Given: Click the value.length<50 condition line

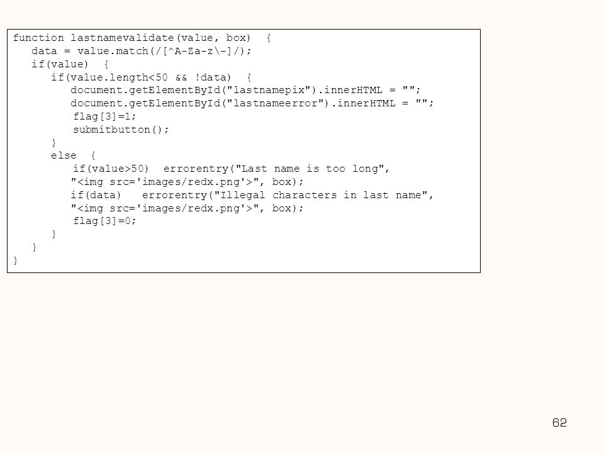Looking at the screenshot, I should [x=151, y=77].
